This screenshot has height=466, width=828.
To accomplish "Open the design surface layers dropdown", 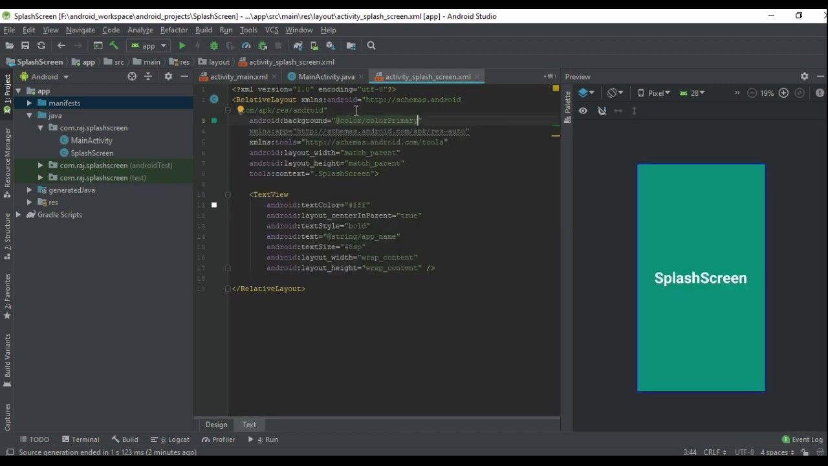I will (x=586, y=93).
